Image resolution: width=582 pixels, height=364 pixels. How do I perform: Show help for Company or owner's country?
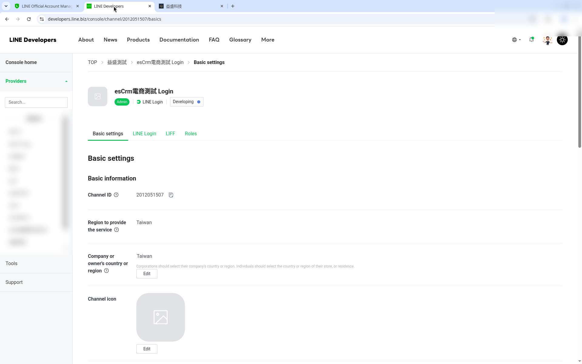tap(106, 271)
